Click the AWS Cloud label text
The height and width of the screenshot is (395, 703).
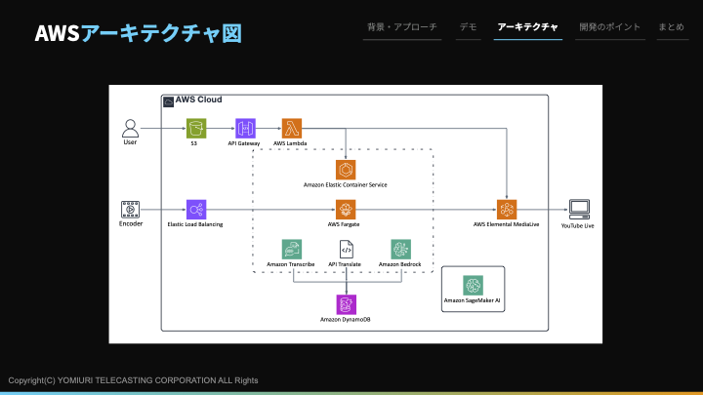198,99
